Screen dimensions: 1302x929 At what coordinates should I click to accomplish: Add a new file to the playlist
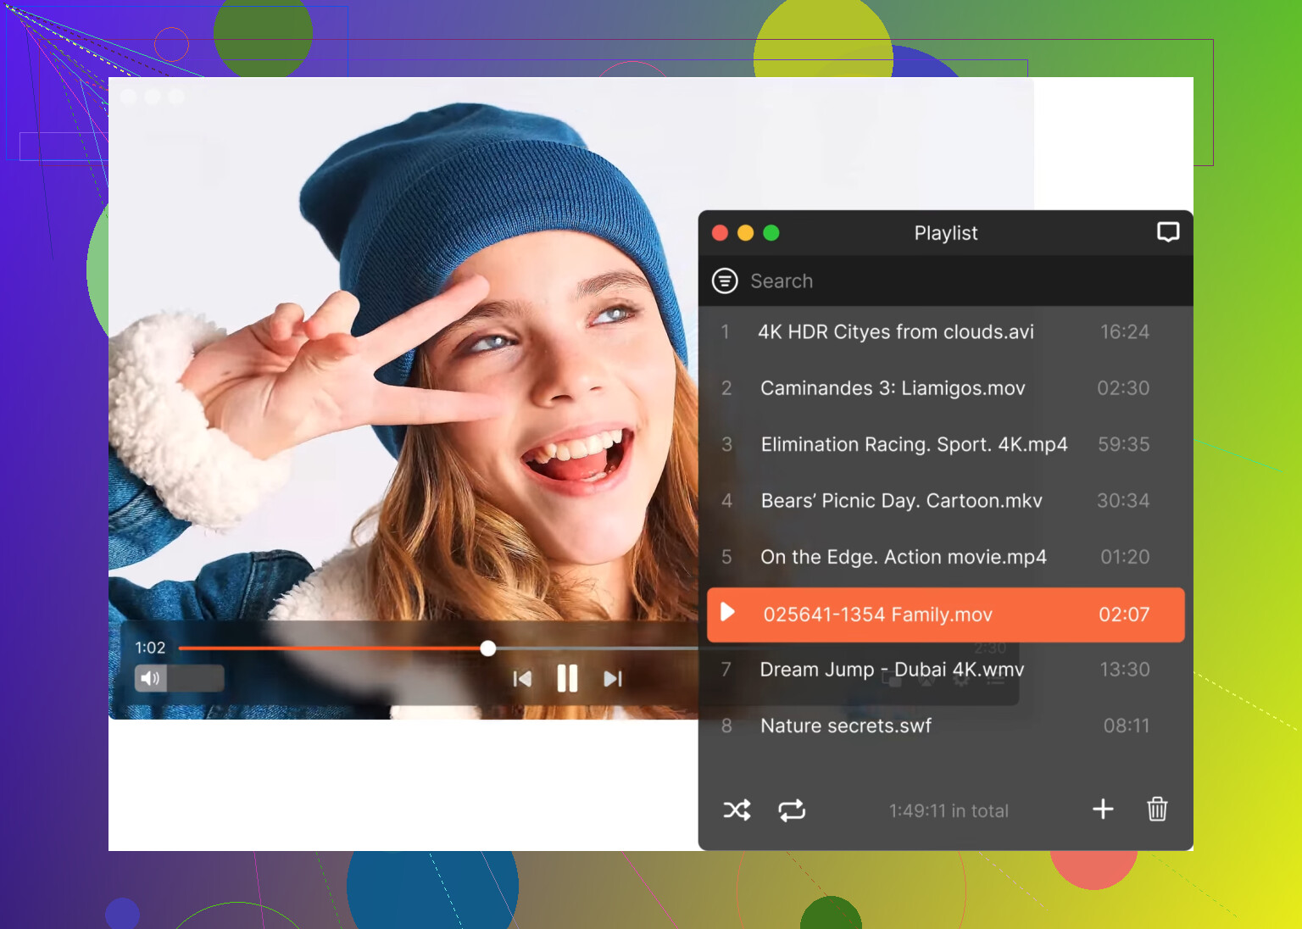point(1103,809)
